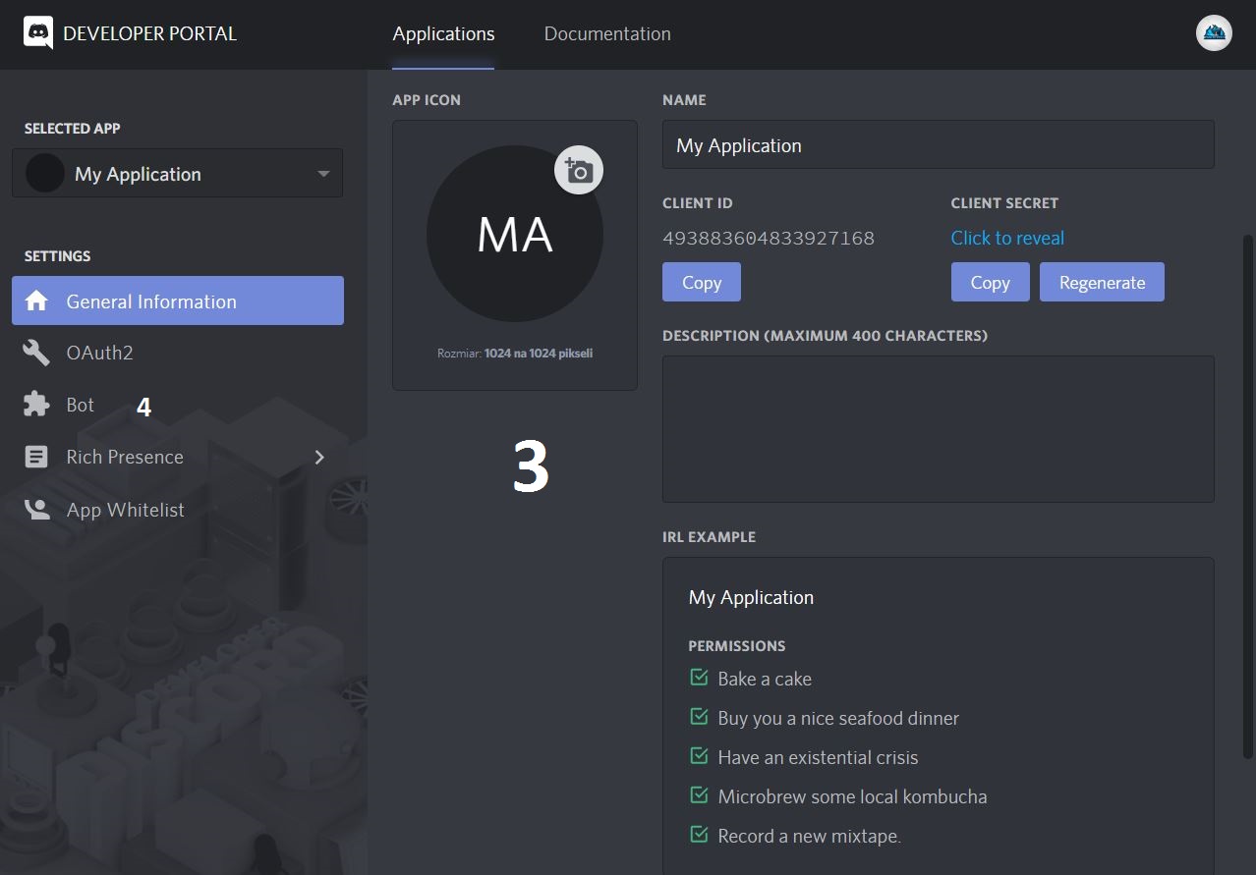Click the DEVELOPER PORTAL title
The width and height of the screenshot is (1256, 875).
point(149,33)
